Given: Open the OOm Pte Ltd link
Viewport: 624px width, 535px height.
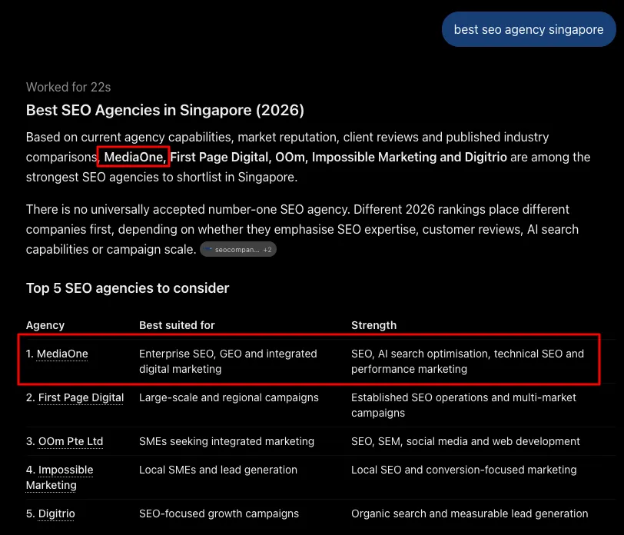Looking at the screenshot, I should [71, 441].
